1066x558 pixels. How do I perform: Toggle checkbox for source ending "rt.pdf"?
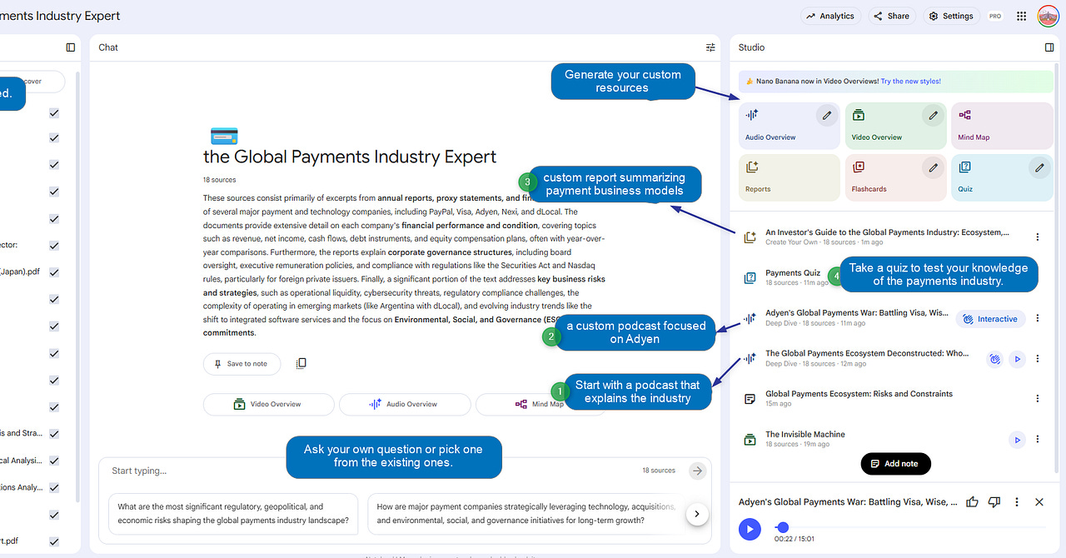click(54, 541)
